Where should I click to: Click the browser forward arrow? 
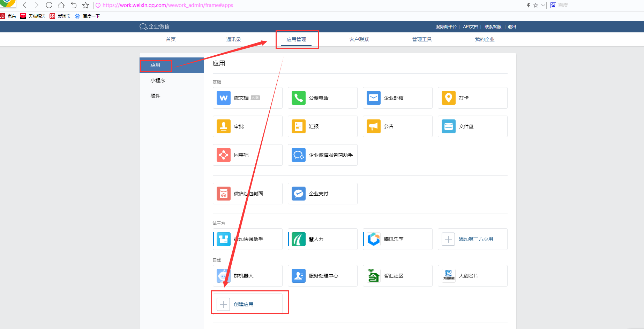click(37, 5)
